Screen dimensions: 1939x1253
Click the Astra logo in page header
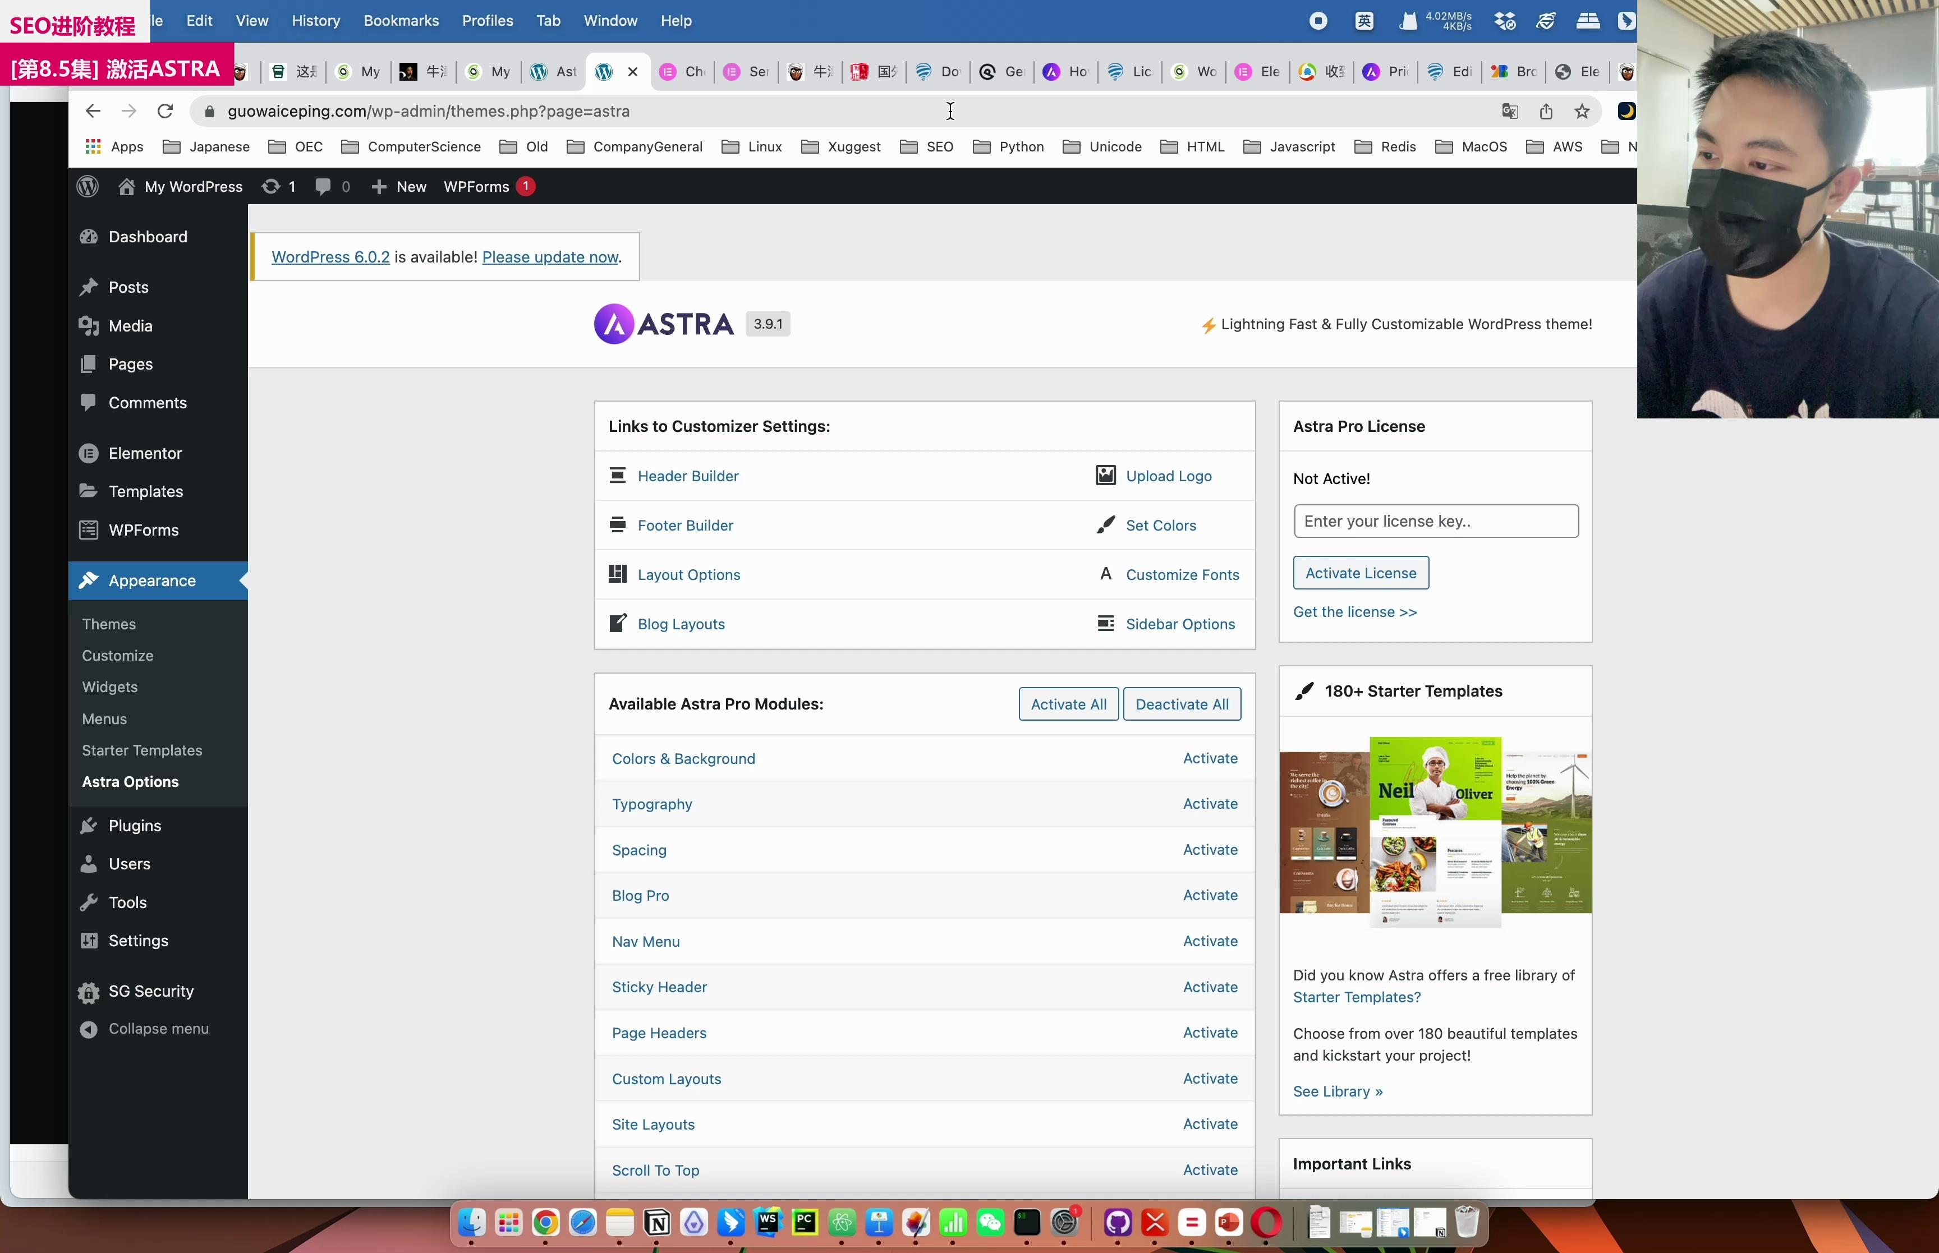(664, 324)
